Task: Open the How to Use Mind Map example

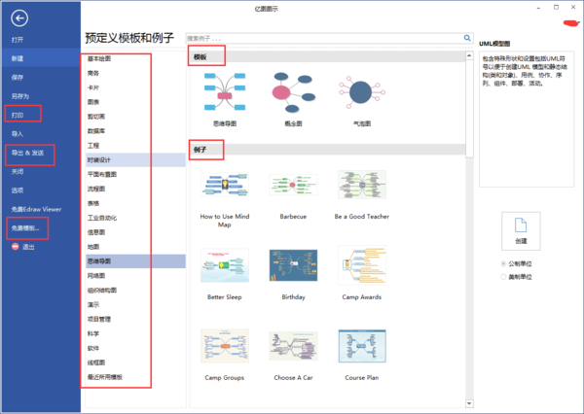Action: (225, 199)
